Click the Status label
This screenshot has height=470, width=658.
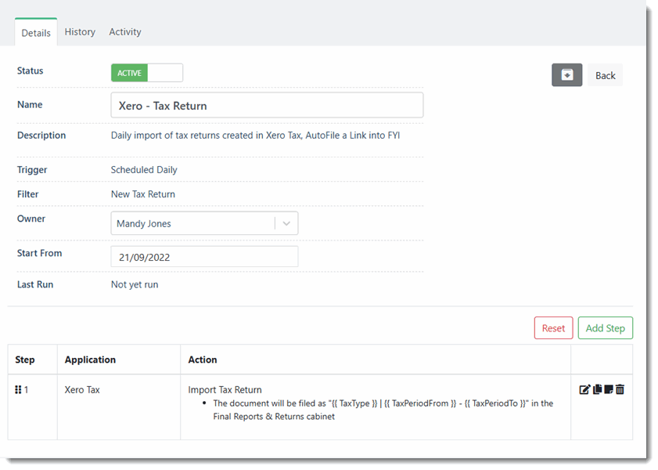click(x=30, y=71)
